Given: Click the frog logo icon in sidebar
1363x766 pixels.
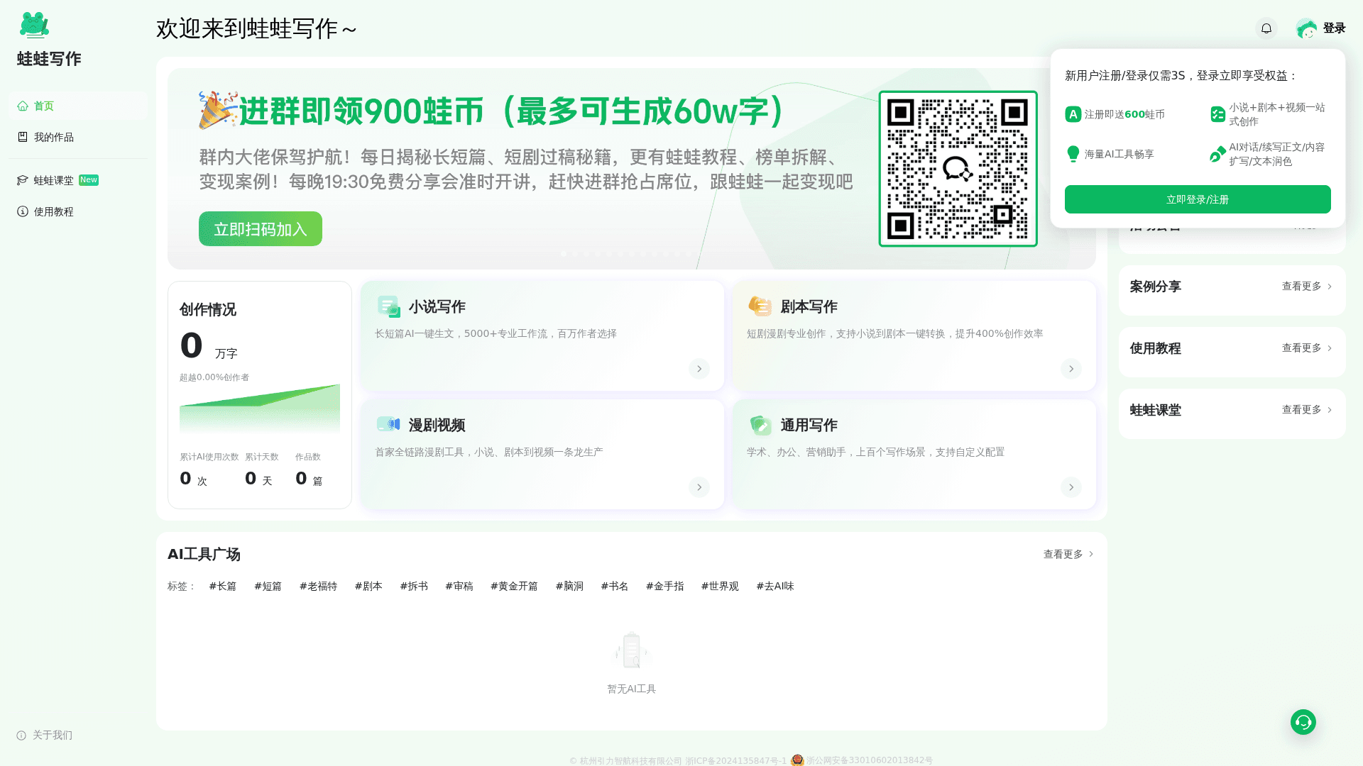Looking at the screenshot, I should 35,24.
